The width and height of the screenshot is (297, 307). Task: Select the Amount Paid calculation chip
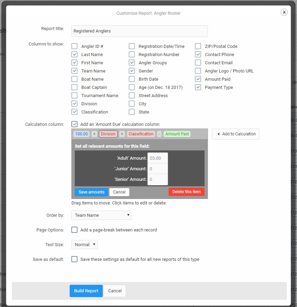click(x=177, y=134)
